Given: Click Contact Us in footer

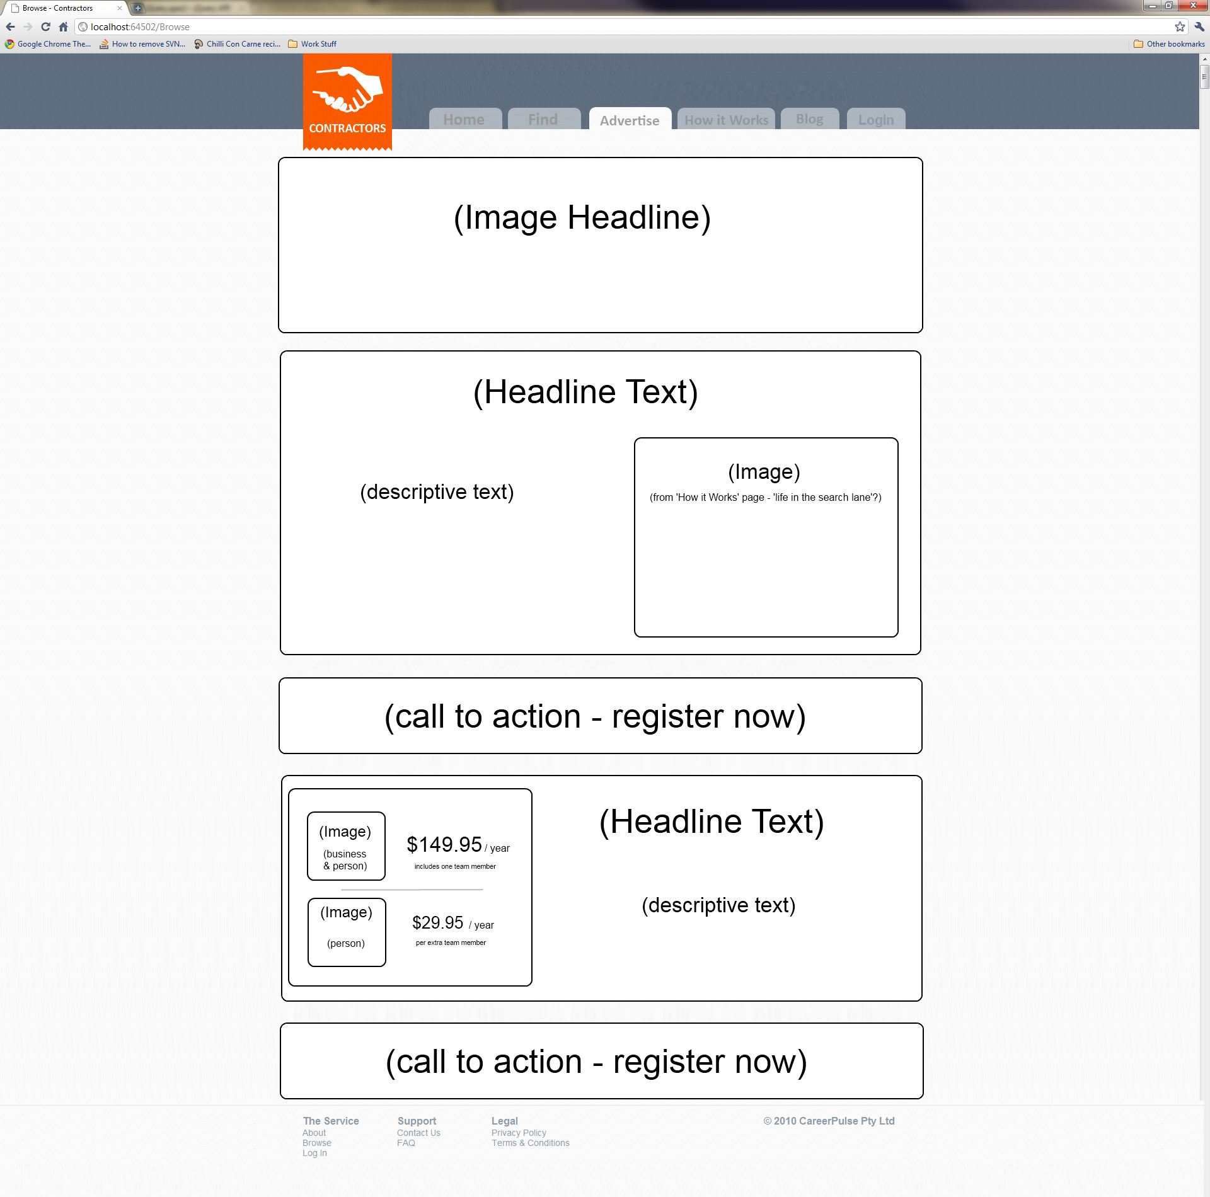Looking at the screenshot, I should click(x=418, y=1133).
